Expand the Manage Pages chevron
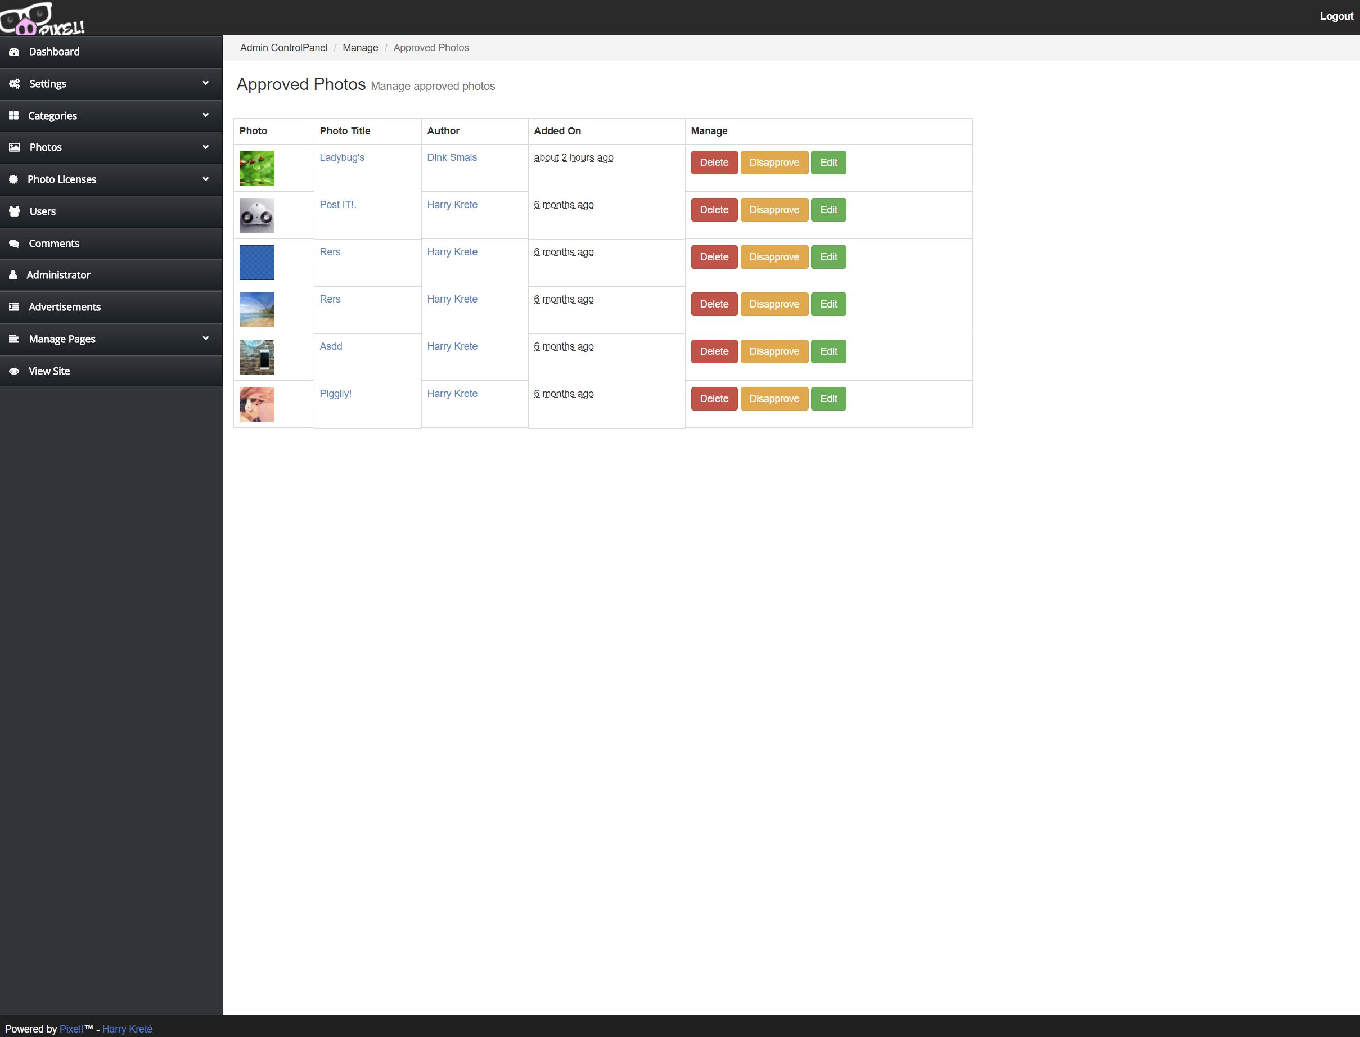 (205, 338)
